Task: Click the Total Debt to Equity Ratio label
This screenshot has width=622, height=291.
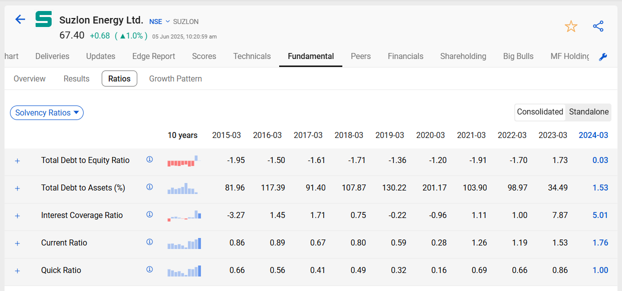Action: tap(85, 160)
